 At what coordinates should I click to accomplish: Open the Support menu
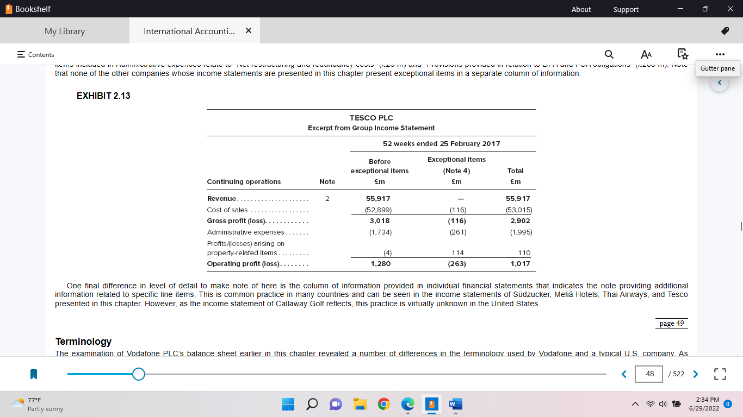click(626, 9)
